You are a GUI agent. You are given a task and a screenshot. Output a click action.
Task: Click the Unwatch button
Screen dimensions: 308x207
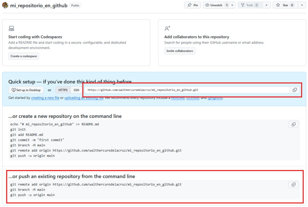216,5
